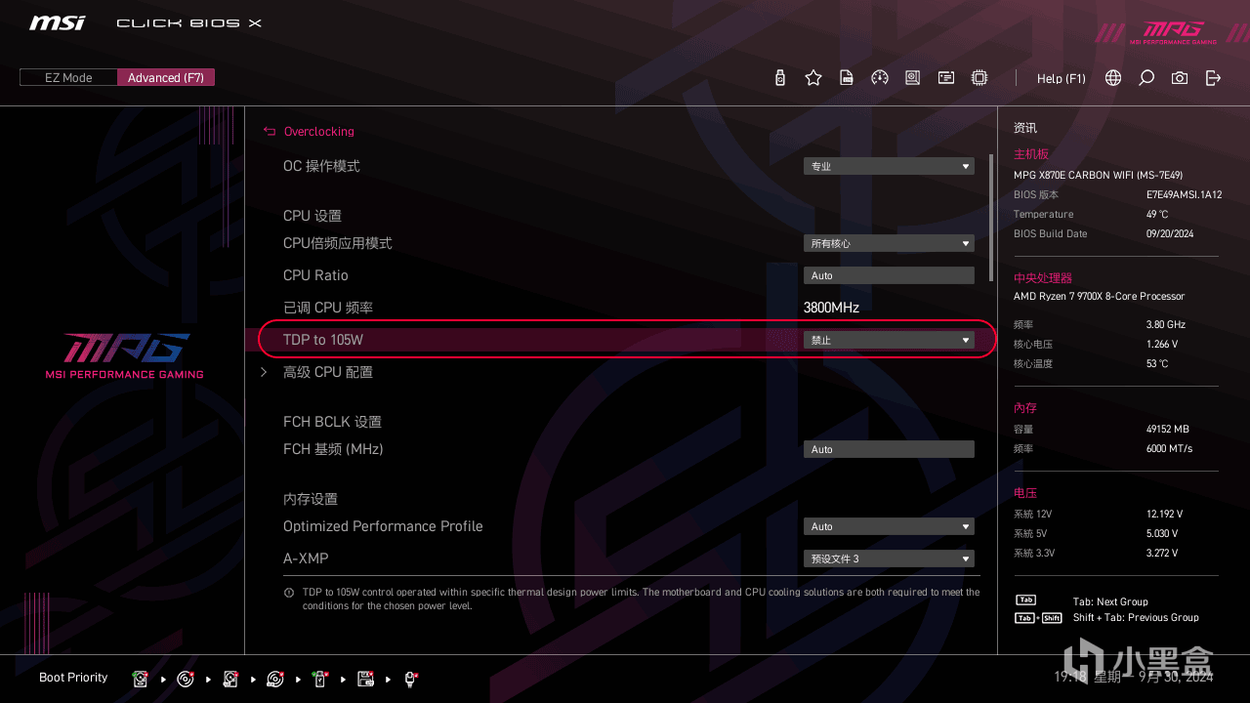Open the TDP to 105W dropdown
The width and height of the screenshot is (1250, 703).
click(x=889, y=340)
